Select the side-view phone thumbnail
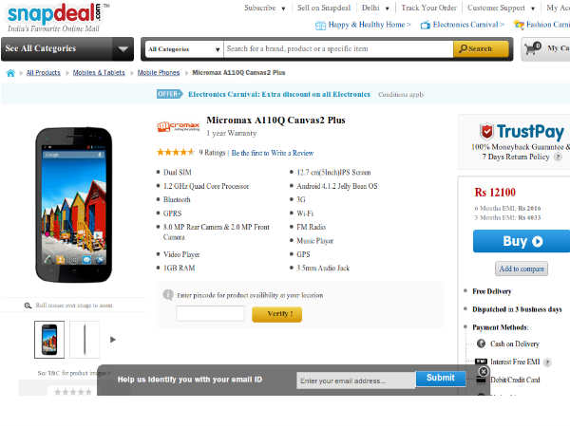Screen dimensions: 570x427 click(85, 339)
